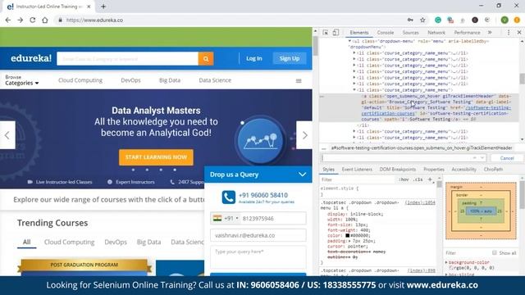Click the phone number input field
This screenshot has width=525, height=295.
point(273,219)
